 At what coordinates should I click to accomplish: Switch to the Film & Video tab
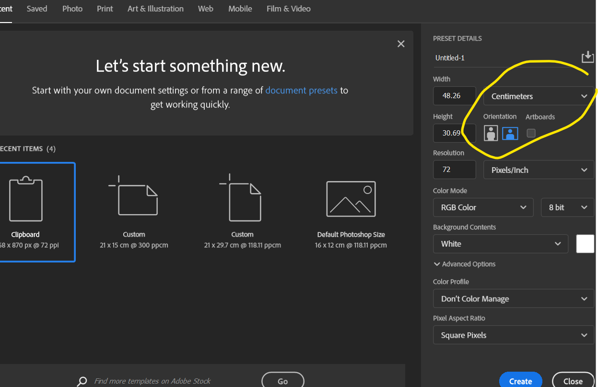289,9
